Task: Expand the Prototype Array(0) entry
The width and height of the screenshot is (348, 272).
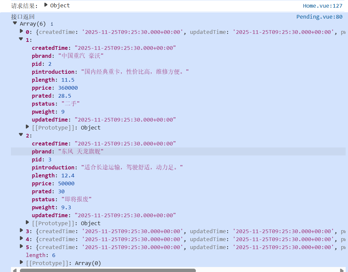Action: coord(21,262)
